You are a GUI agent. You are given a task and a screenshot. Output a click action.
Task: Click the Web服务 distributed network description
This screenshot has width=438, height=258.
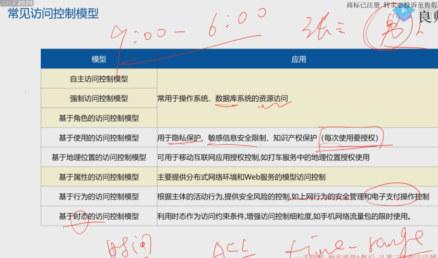click(241, 177)
